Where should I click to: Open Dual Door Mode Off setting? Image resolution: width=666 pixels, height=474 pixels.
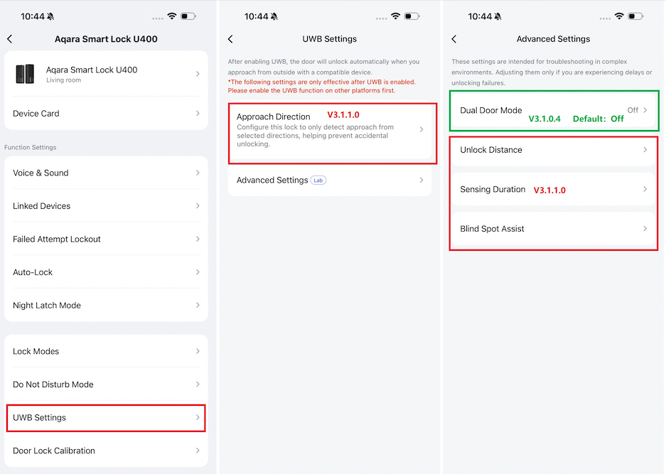point(554,110)
